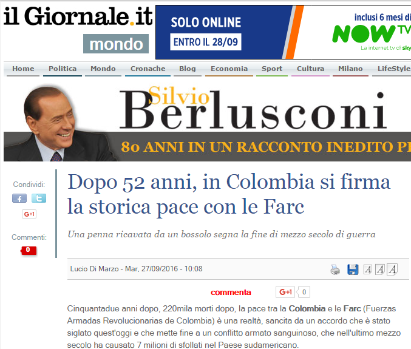This screenshot has width=411, height=349.
Task: Select the smallest font size A icon
Action: pyautogui.click(x=367, y=269)
